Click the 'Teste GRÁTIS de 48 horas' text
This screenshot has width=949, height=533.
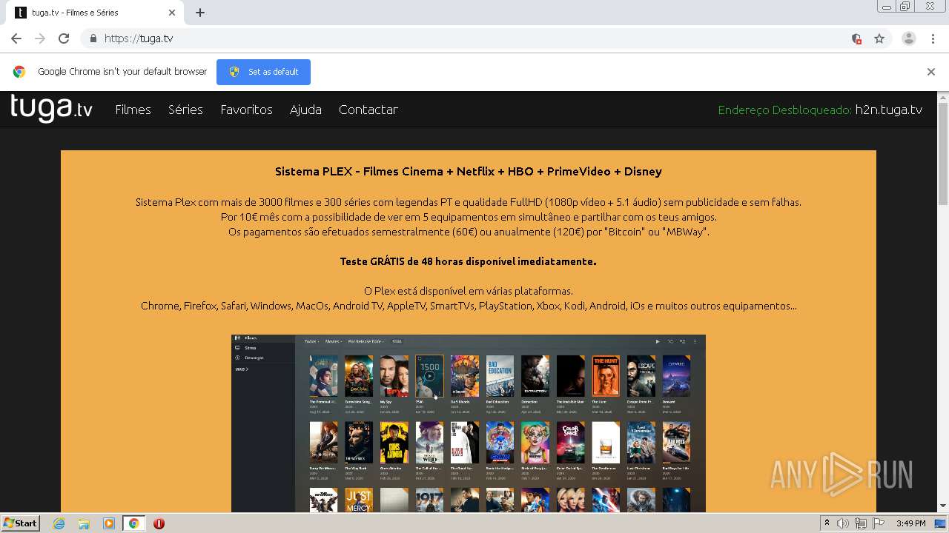click(x=468, y=261)
